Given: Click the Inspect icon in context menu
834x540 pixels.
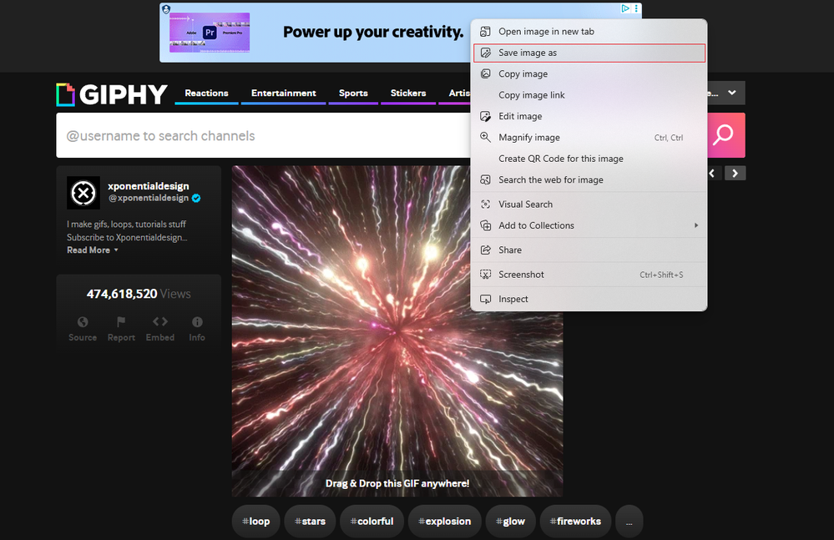Looking at the screenshot, I should click(x=486, y=299).
